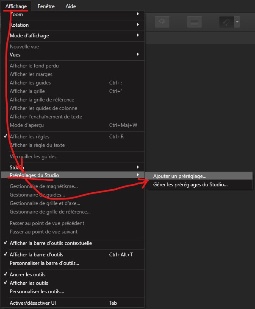Screen dimensions: 255x309
Task: Toggle Afficher les marges
Action: 73,74
